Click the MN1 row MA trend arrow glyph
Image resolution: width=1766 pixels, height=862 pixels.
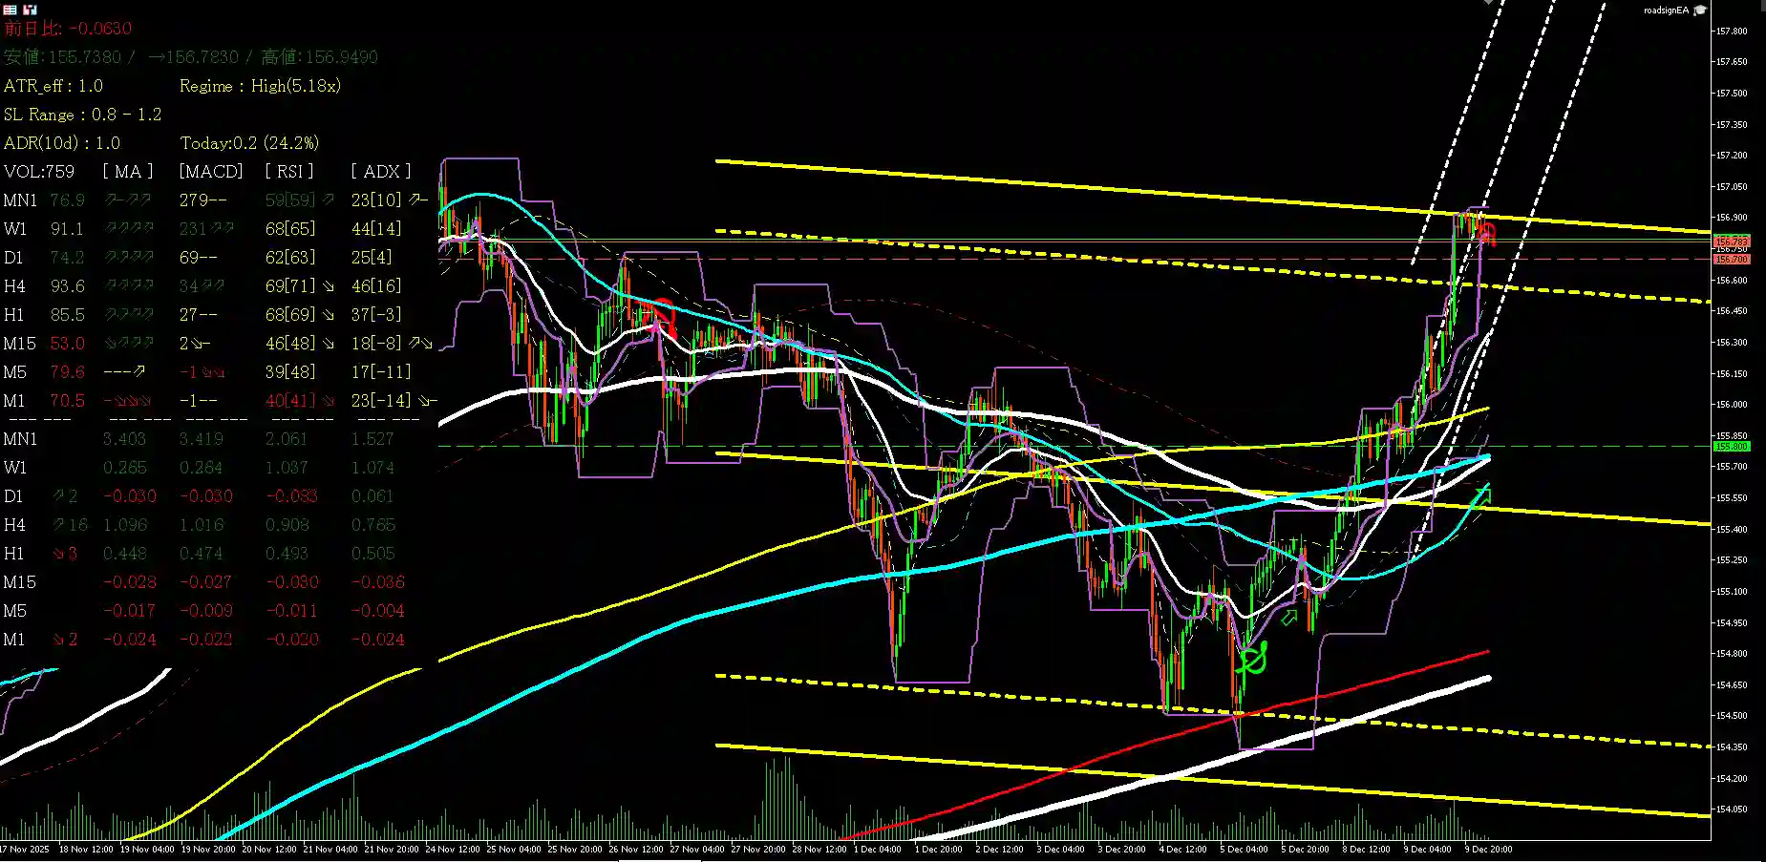129,200
